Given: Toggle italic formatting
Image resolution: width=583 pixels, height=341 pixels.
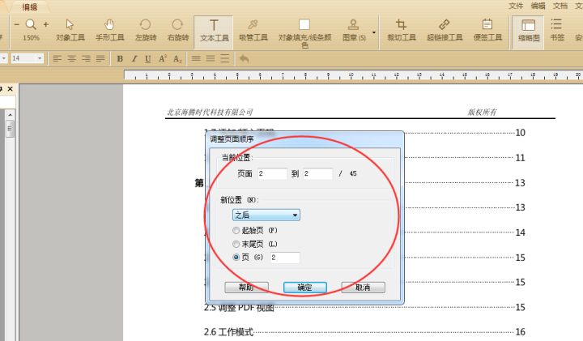Looking at the screenshot, I should tap(134, 59).
